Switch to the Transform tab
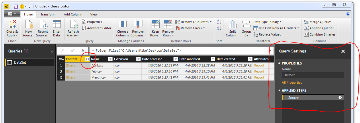The image size is (360, 123). [48, 14]
